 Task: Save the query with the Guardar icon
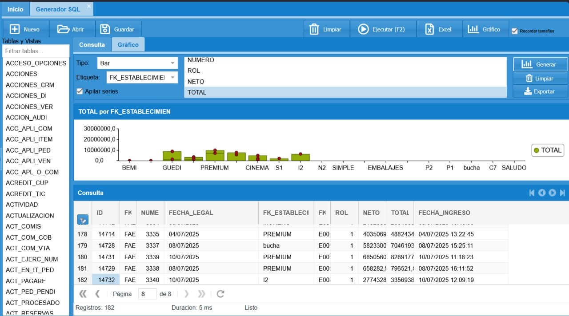(105, 29)
